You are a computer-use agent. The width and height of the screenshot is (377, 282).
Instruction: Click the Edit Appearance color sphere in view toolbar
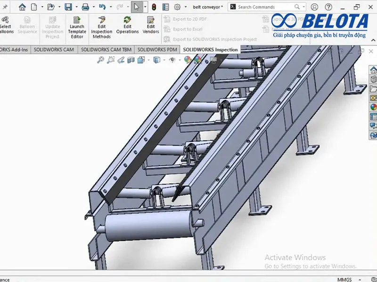(x=188, y=60)
